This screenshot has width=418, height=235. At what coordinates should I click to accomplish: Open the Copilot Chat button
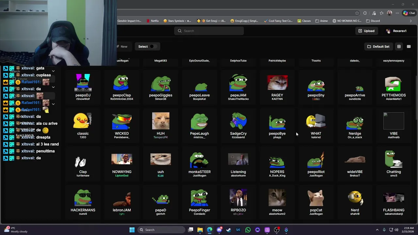tap(409, 13)
